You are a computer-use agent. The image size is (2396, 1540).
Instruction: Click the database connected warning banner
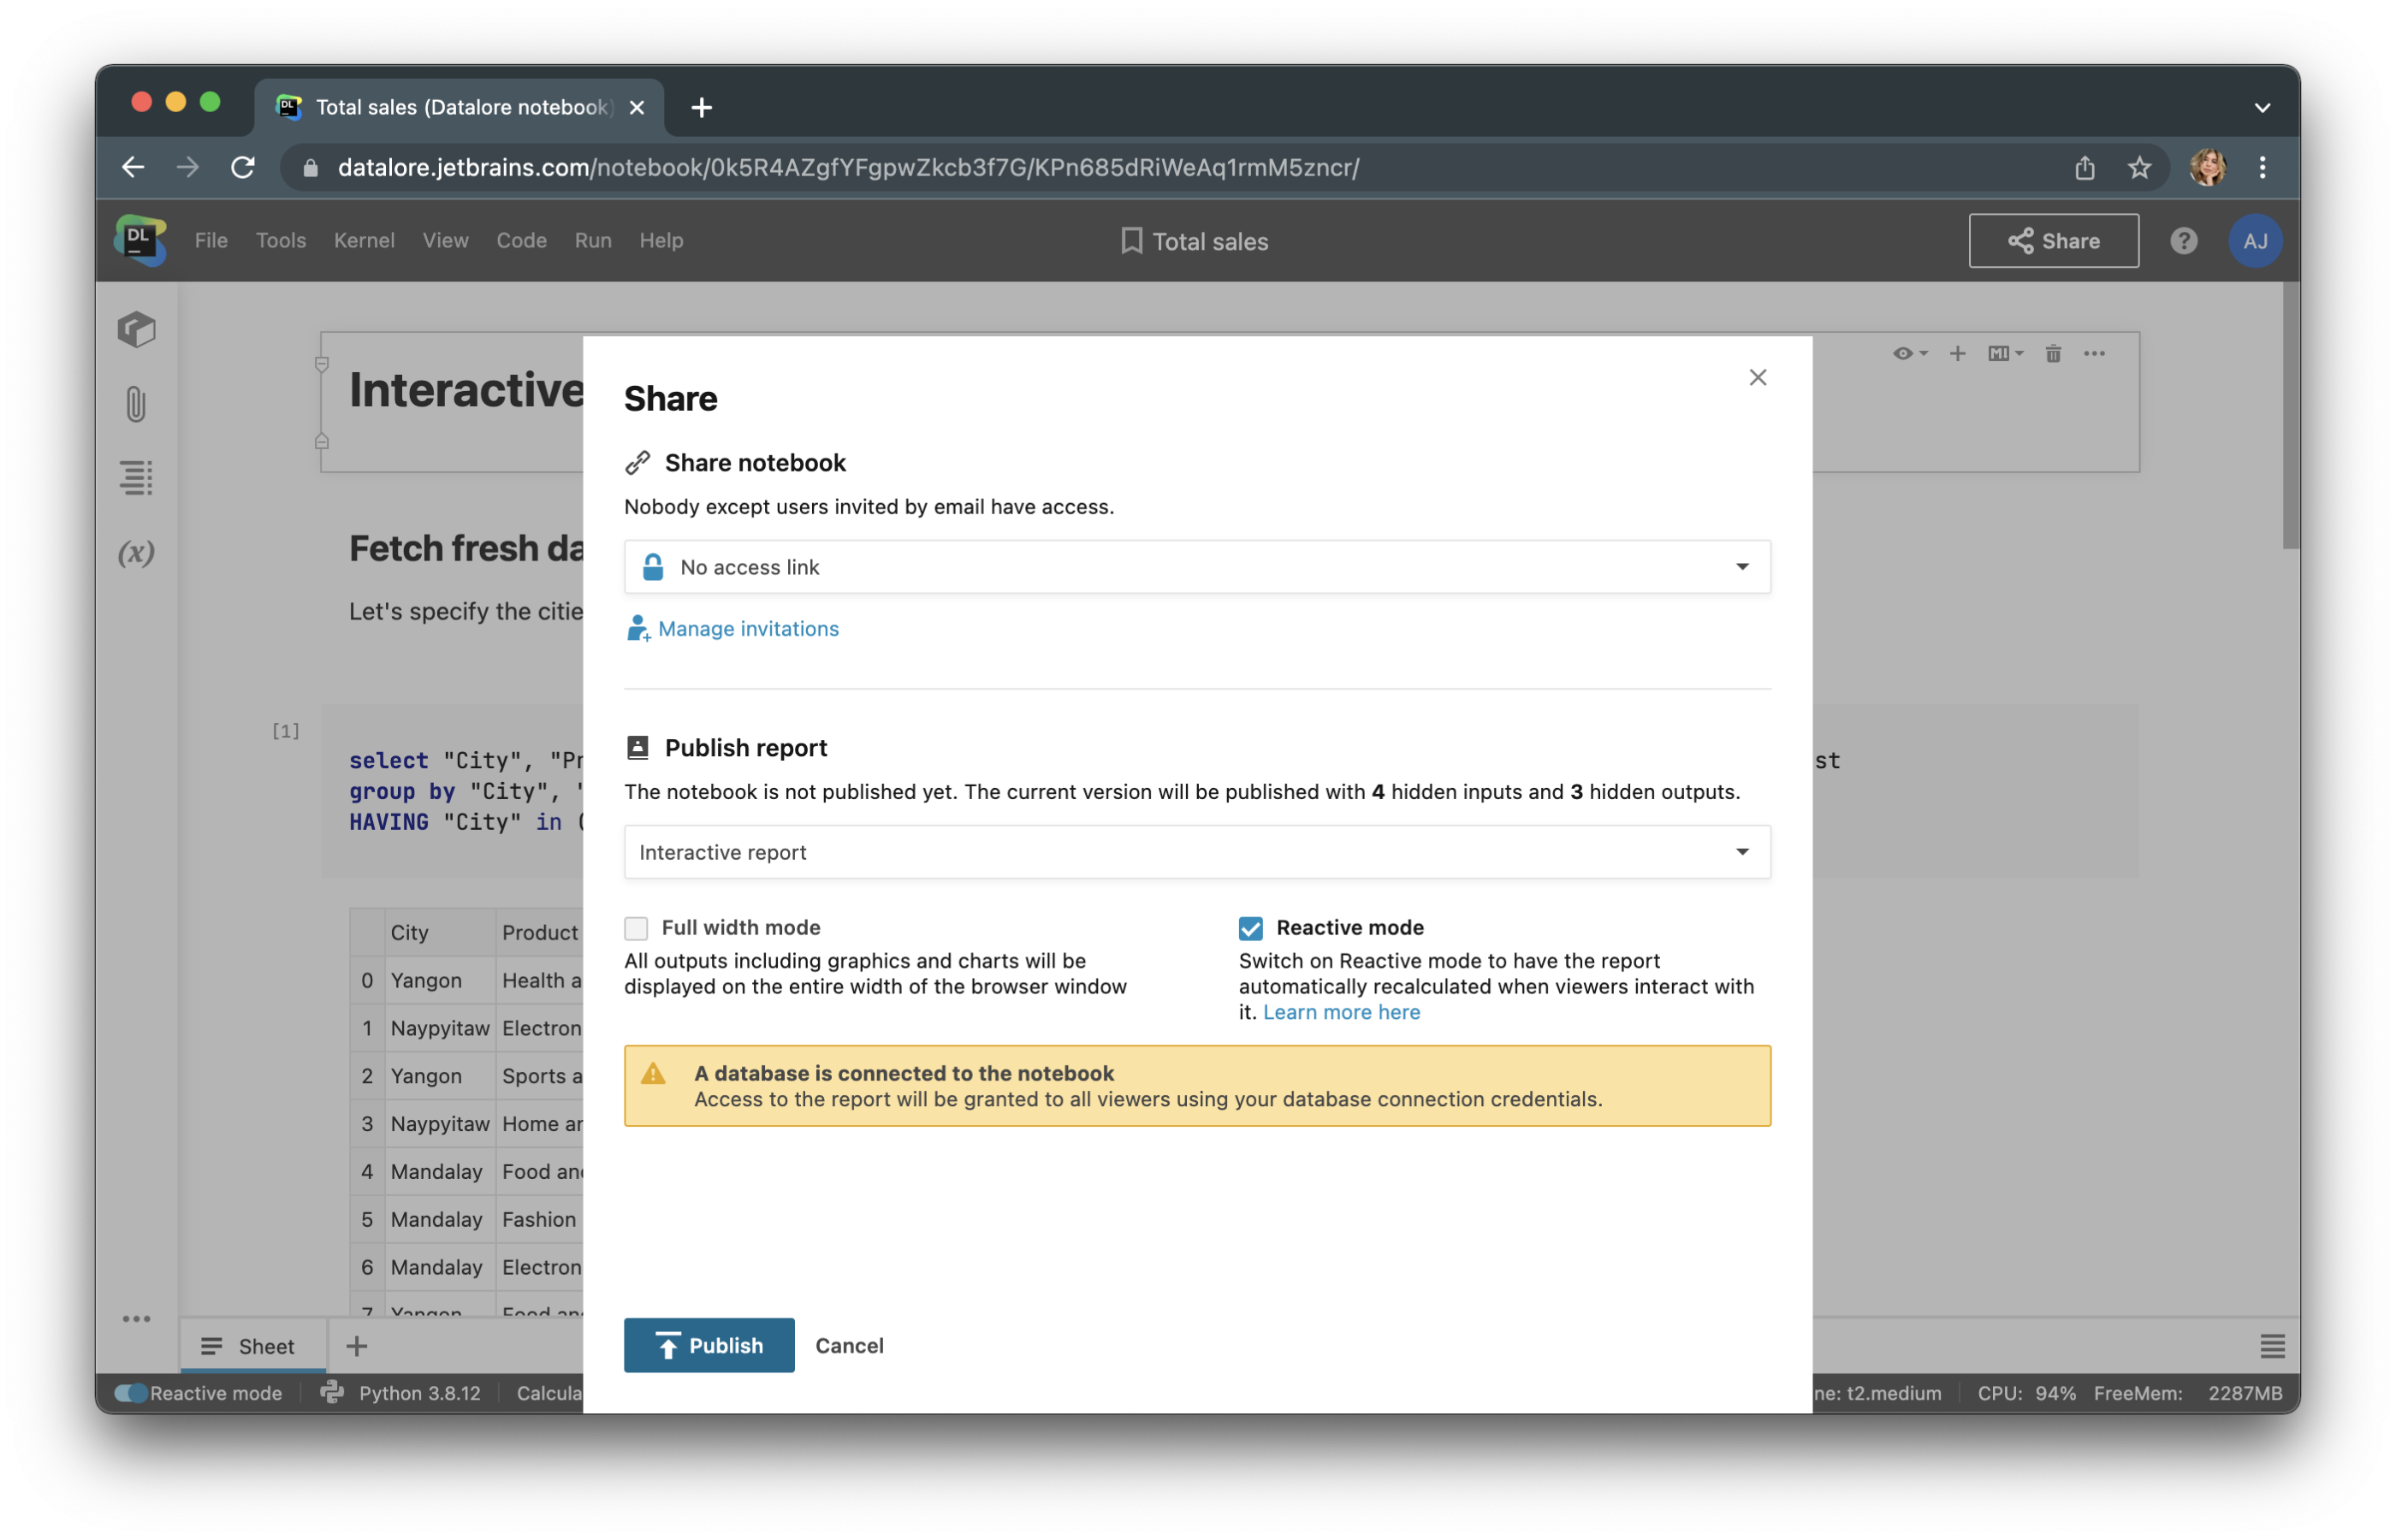tap(1197, 1086)
